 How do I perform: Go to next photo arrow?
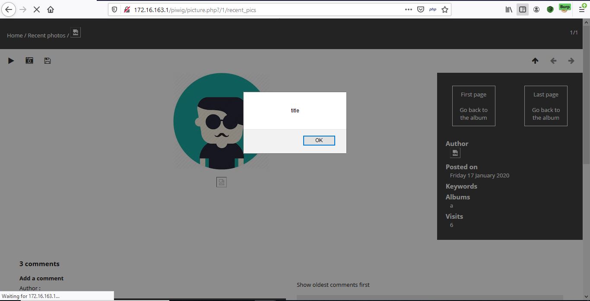(x=571, y=61)
